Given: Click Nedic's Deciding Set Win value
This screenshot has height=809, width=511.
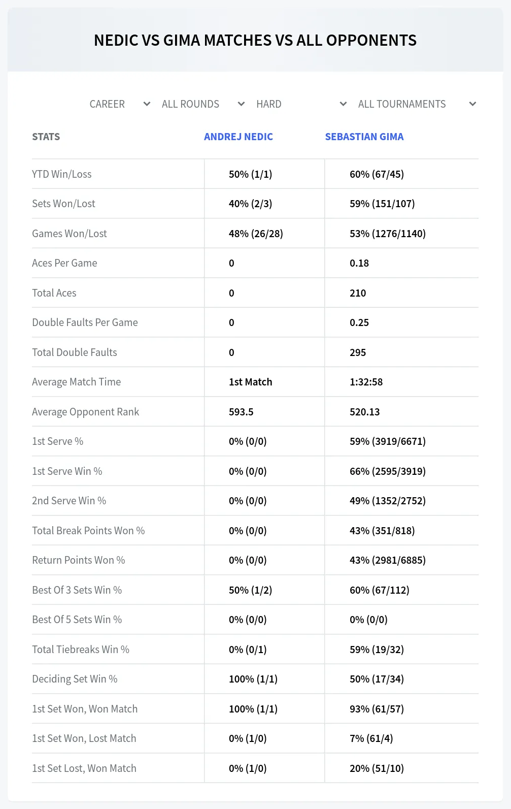Looking at the screenshot, I should 253,679.
